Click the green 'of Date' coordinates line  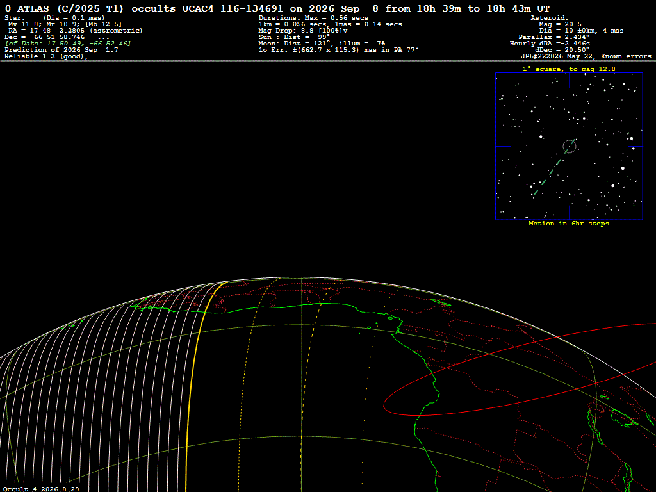[x=68, y=44]
